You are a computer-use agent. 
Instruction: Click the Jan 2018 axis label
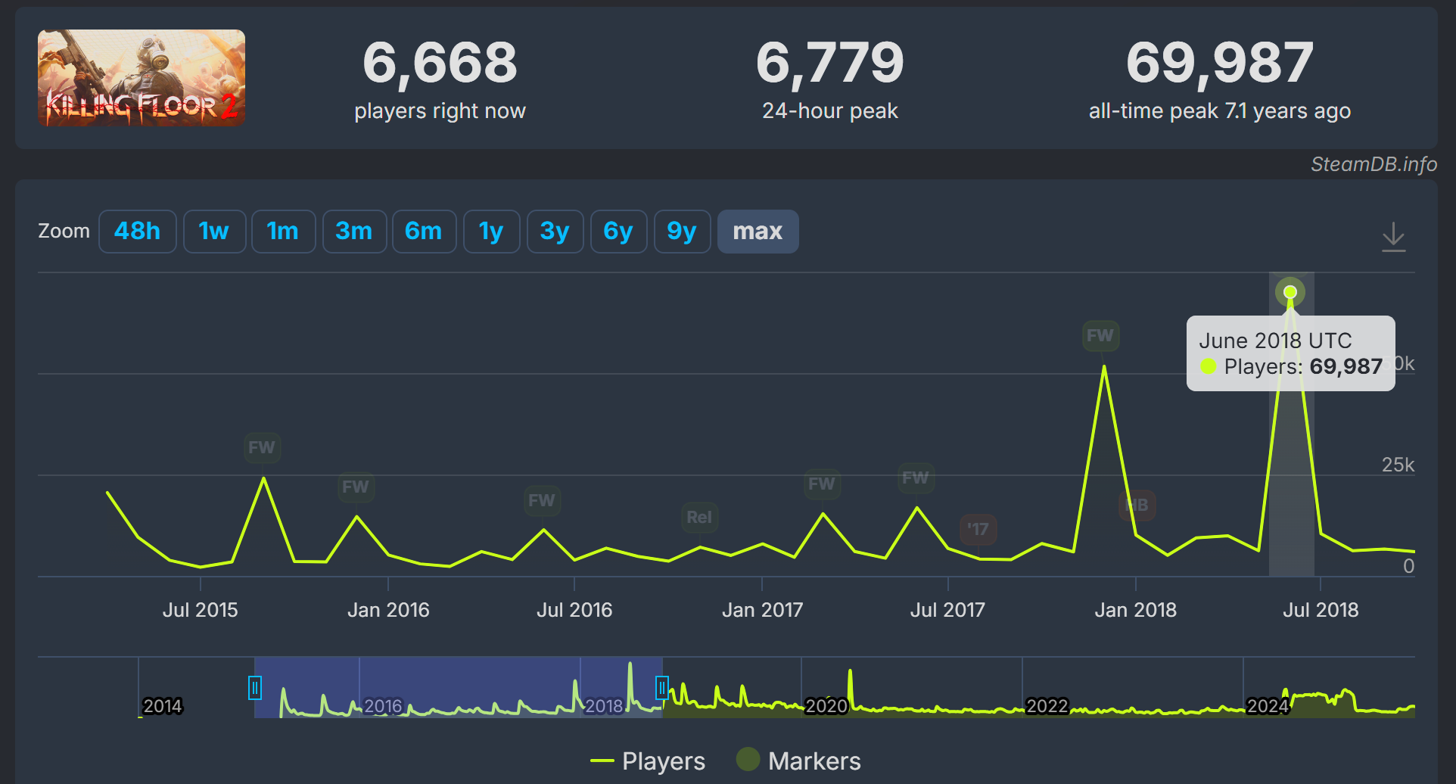point(1136,610)
